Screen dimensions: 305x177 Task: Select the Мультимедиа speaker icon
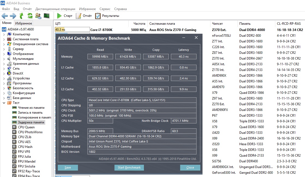click(9, 59)
